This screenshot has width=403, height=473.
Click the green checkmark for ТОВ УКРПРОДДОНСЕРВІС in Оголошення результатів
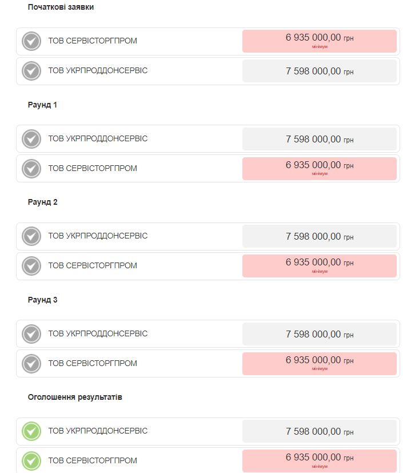(x=31, y=431)
